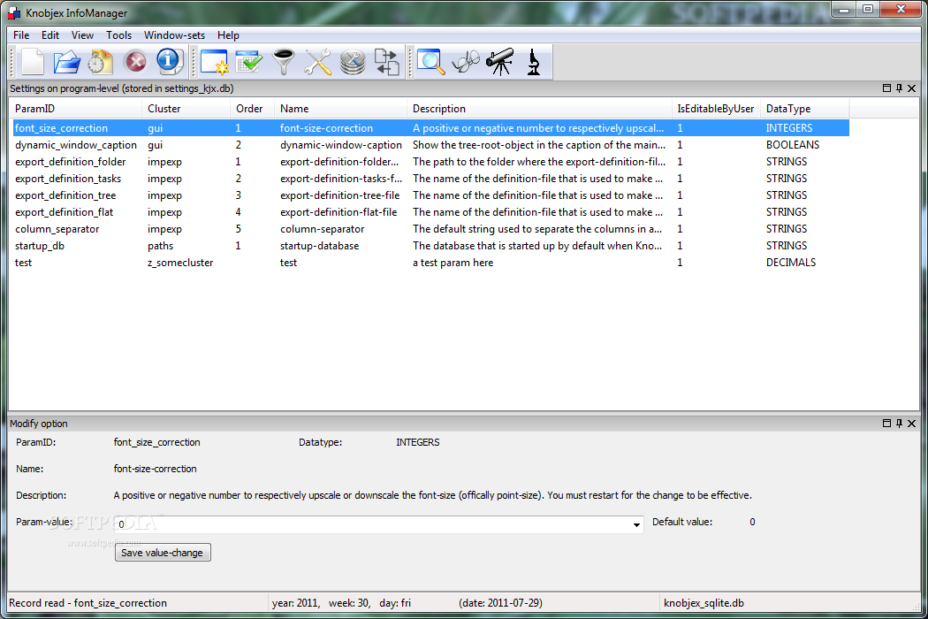Sort by the Name column header
Viewport: 928px width, 619px height.
340,109
